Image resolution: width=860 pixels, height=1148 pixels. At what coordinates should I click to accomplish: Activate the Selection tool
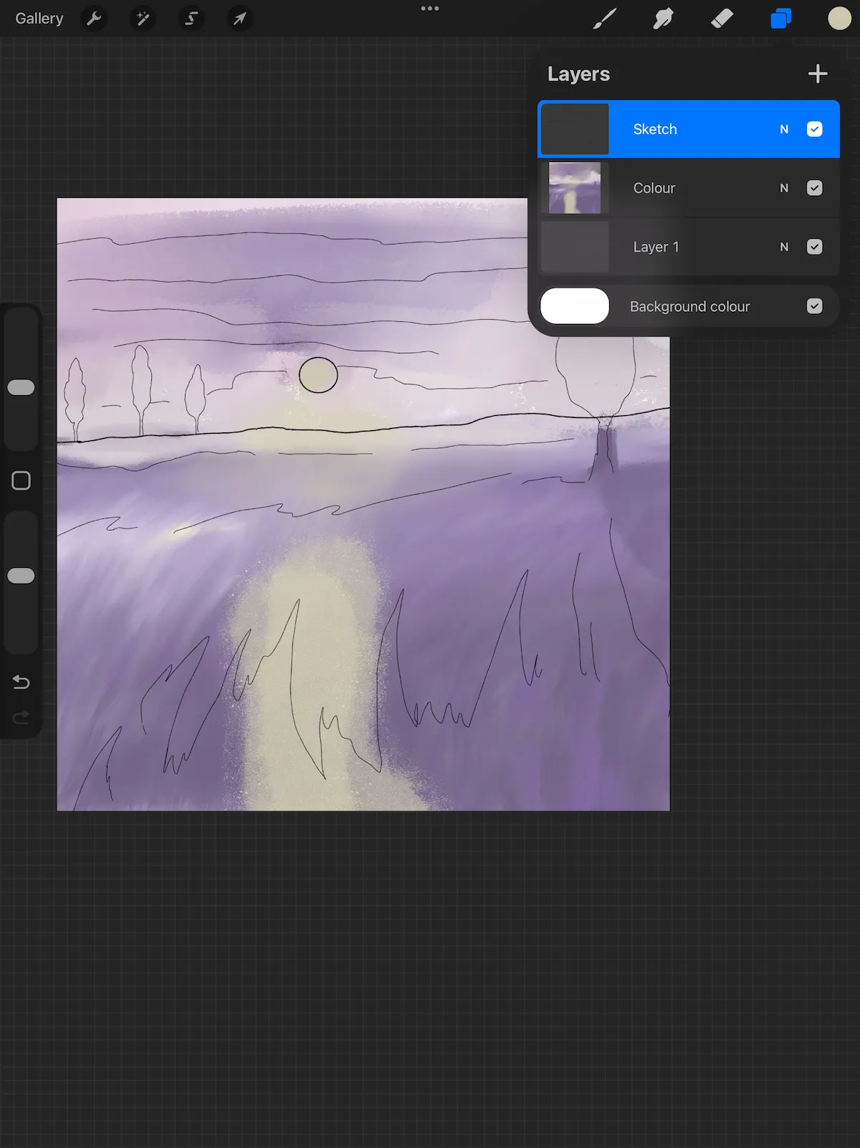click(x=191, y=19)
